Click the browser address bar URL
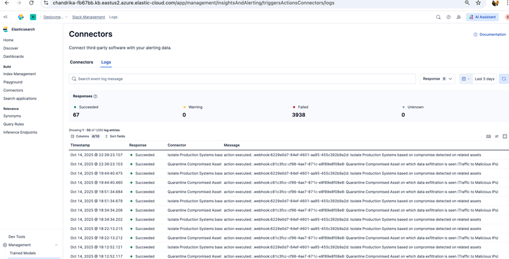 click(193, 3)
